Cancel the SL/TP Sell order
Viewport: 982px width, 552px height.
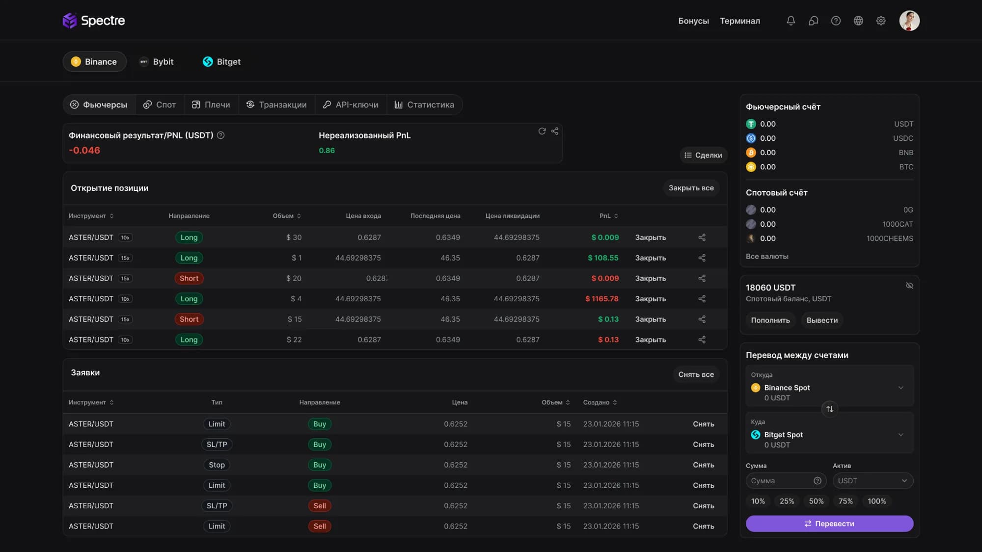pos(703,506)
